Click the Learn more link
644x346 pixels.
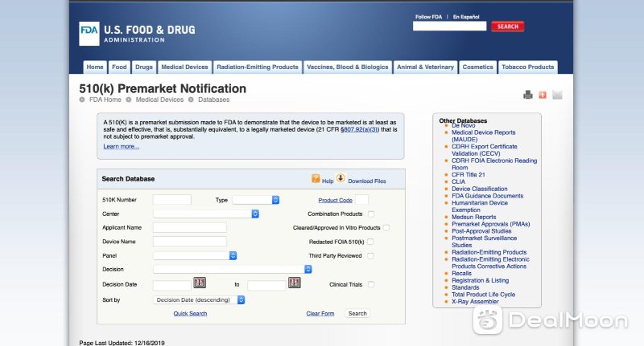point(122,147)
